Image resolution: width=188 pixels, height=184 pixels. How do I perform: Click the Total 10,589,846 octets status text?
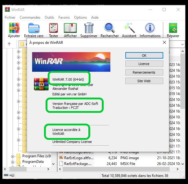(135, 176)
